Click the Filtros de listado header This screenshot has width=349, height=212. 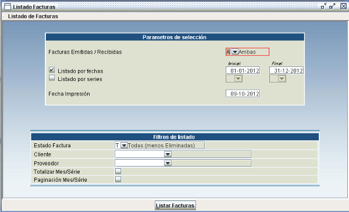pos(174,137)
